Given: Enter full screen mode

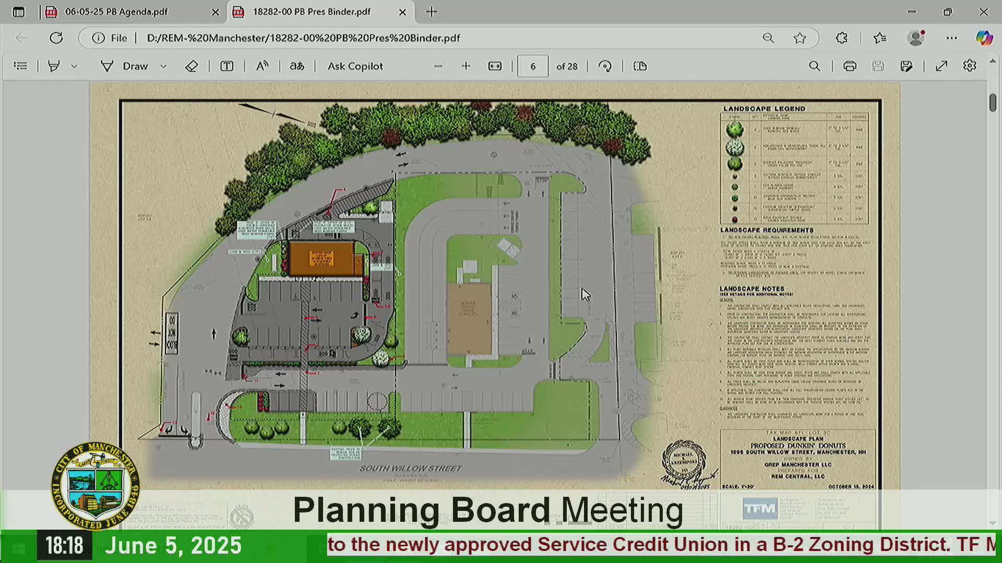Looking at the screenshot, I should point(941,66).
